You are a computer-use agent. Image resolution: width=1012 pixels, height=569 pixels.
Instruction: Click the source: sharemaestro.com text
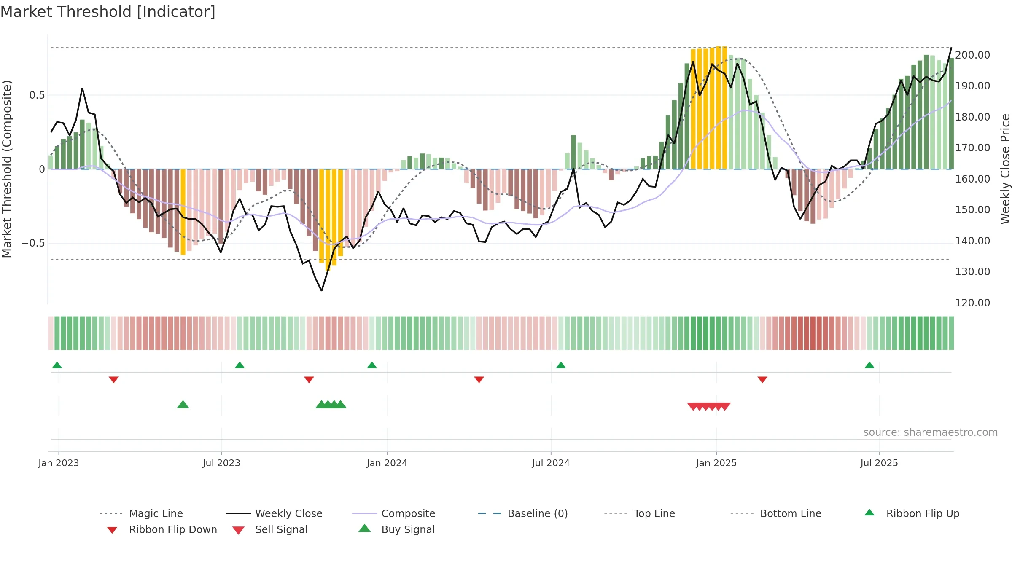[931, 432]
